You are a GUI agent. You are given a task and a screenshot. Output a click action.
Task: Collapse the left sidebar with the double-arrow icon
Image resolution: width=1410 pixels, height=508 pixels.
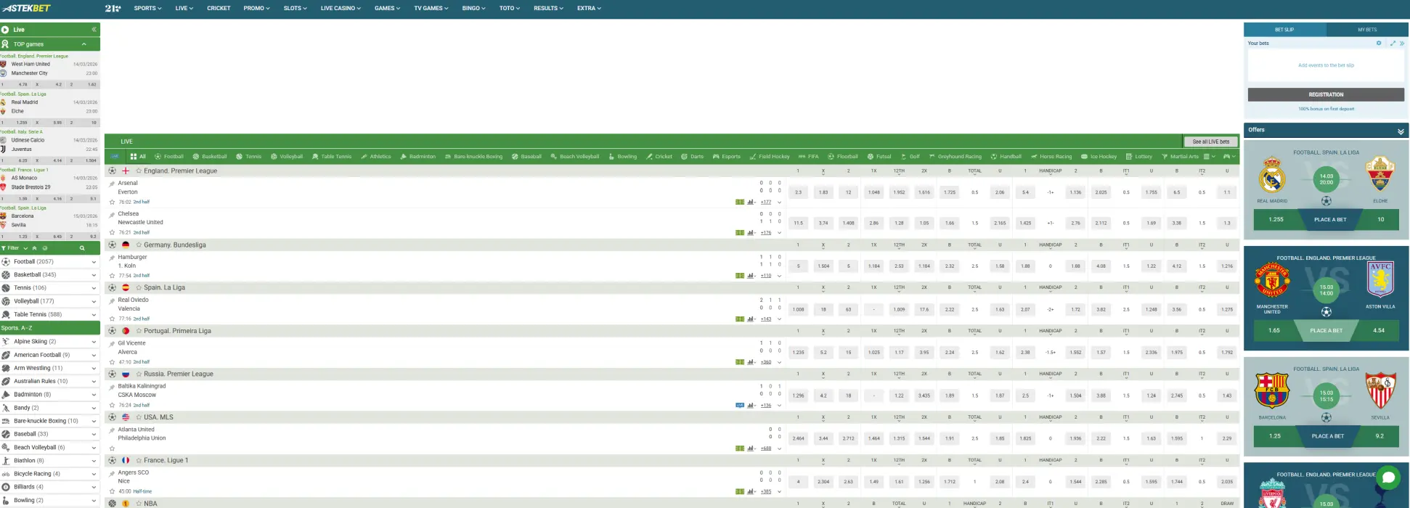pos(94,30)
